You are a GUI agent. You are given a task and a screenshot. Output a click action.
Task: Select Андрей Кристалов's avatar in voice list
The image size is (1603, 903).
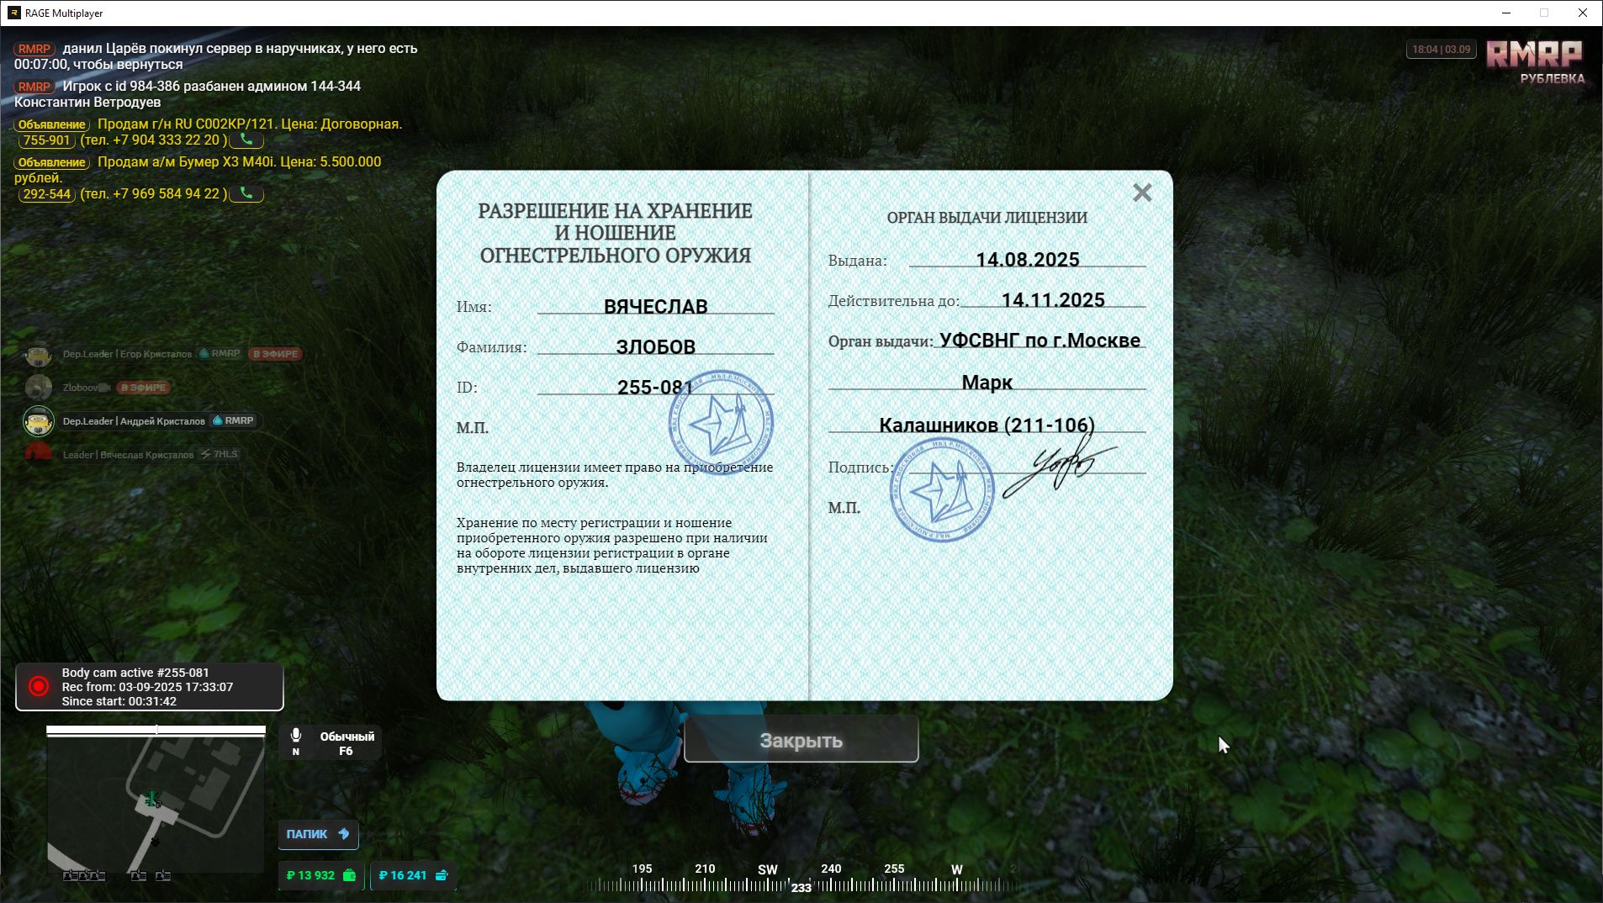tap(38, 420)
